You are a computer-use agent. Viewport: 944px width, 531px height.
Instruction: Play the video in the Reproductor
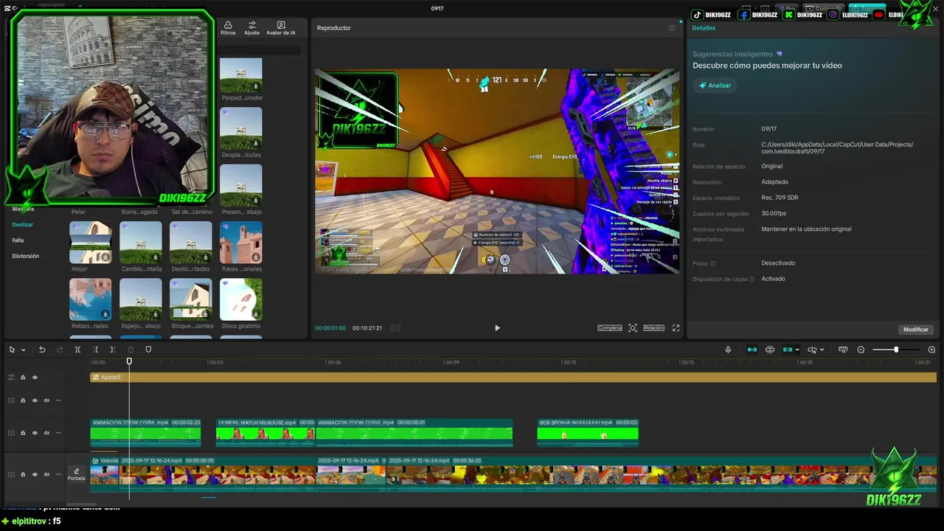pyautogui.click(x=497, y=328)
